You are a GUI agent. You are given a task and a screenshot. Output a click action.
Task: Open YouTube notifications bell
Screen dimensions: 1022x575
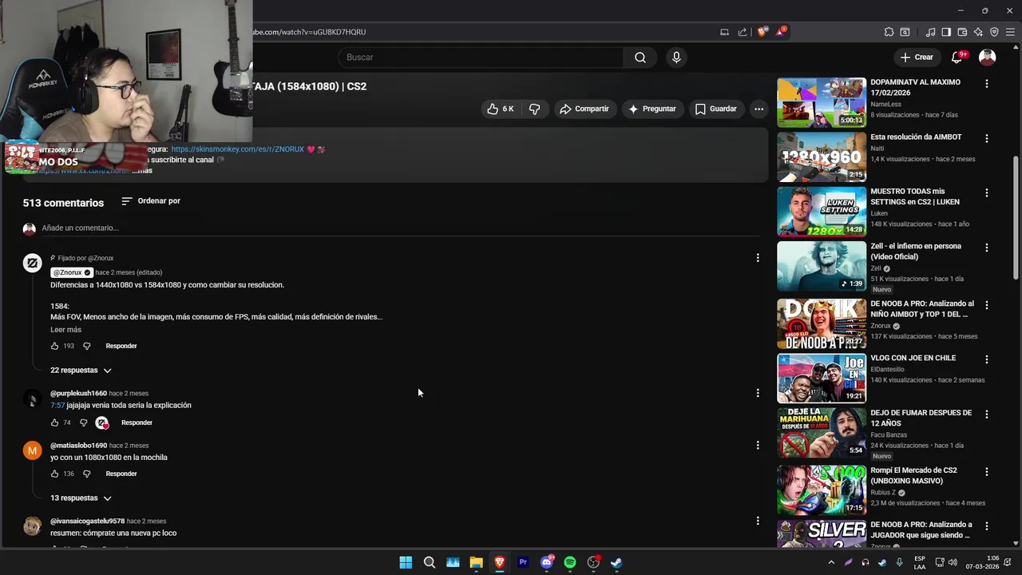coord(957,57)
